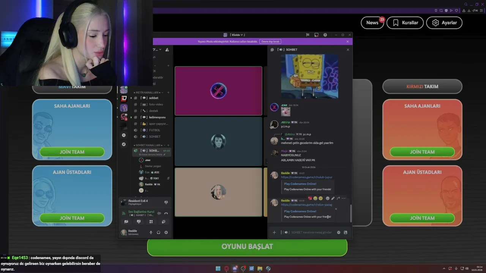Join blue team Ajan Üstadları
Screen dimensions: 486x273
(x=72, y=218)
